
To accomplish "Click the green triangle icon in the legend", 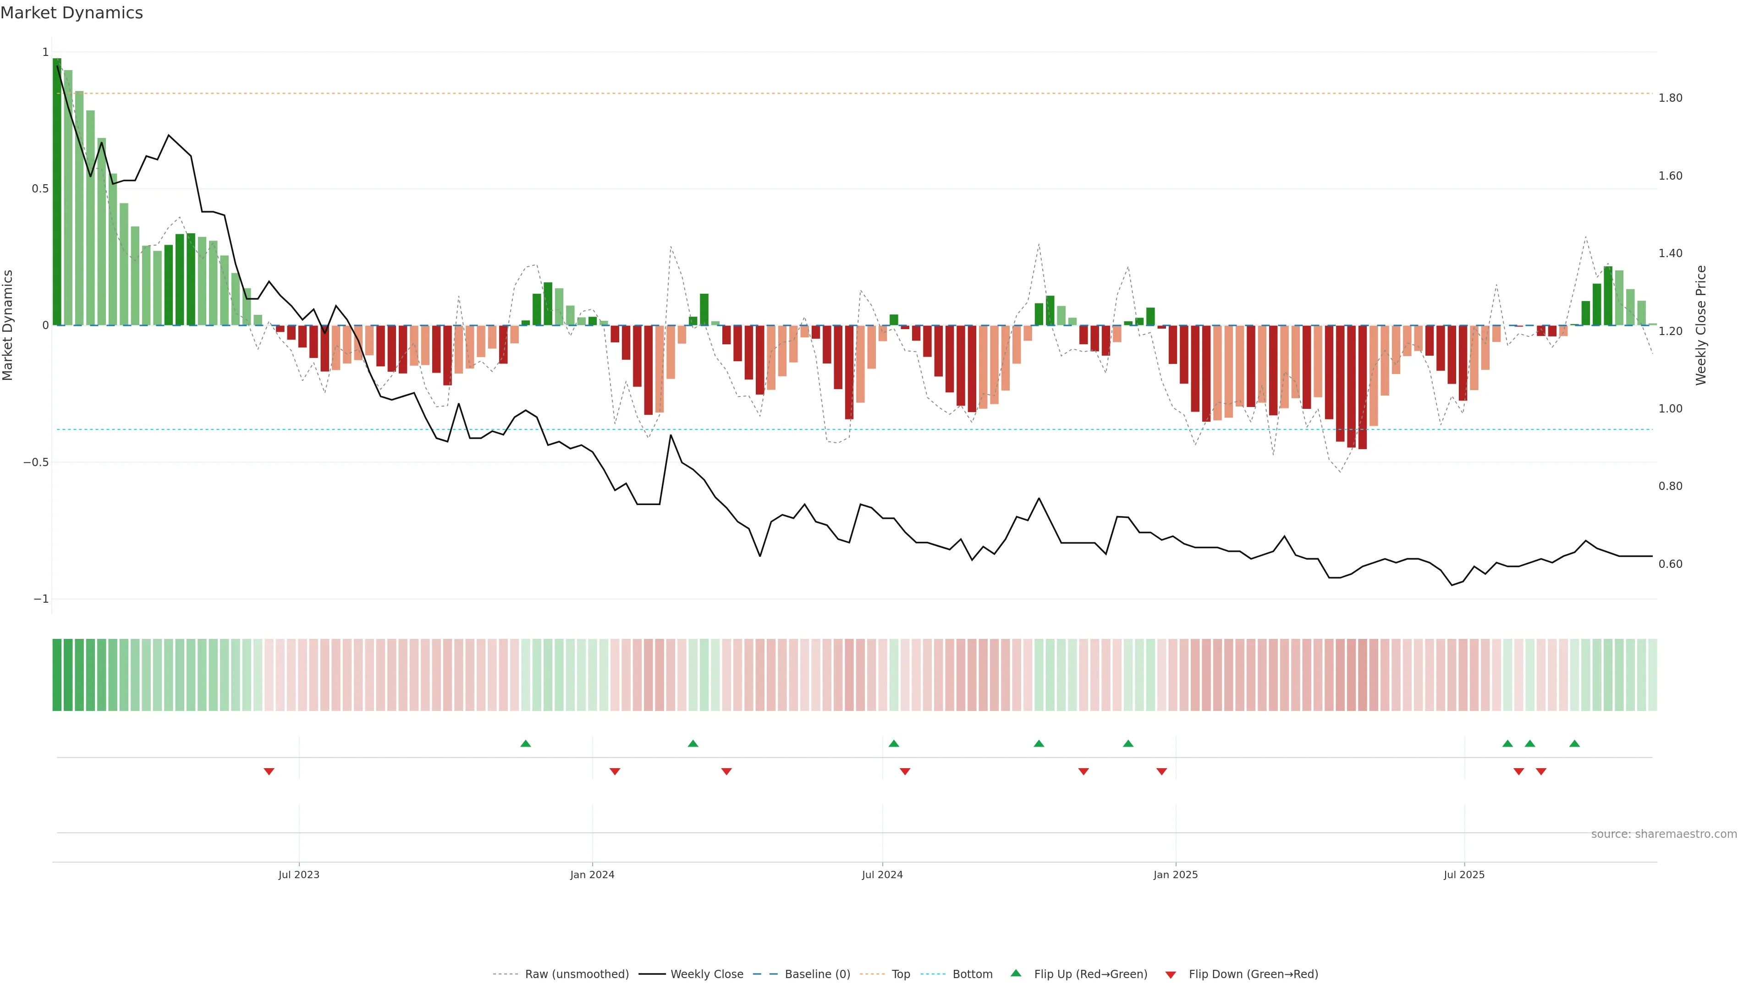I will [x=1016, y=973].
